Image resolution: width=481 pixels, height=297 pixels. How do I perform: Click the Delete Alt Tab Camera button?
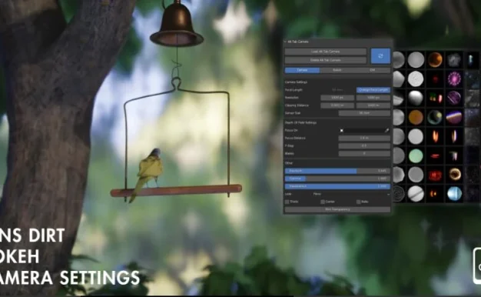click(326, 60)
